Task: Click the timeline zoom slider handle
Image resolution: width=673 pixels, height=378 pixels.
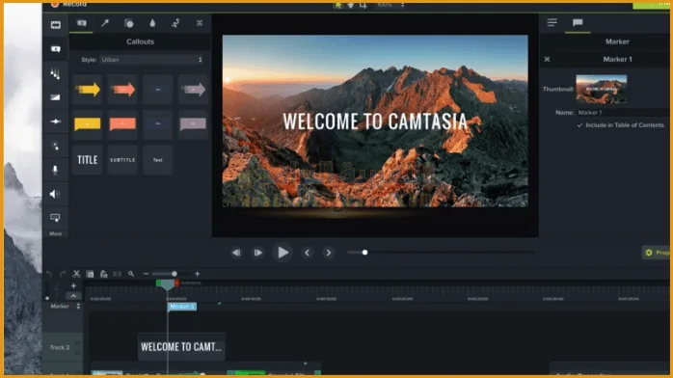Action: (175, 274)
